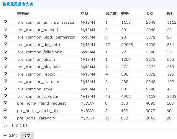Image resolution: width=177 pixels, height=139 pixels.
Task: Uncheck the pre_common_report checkbox
Action: pos(6,74)
